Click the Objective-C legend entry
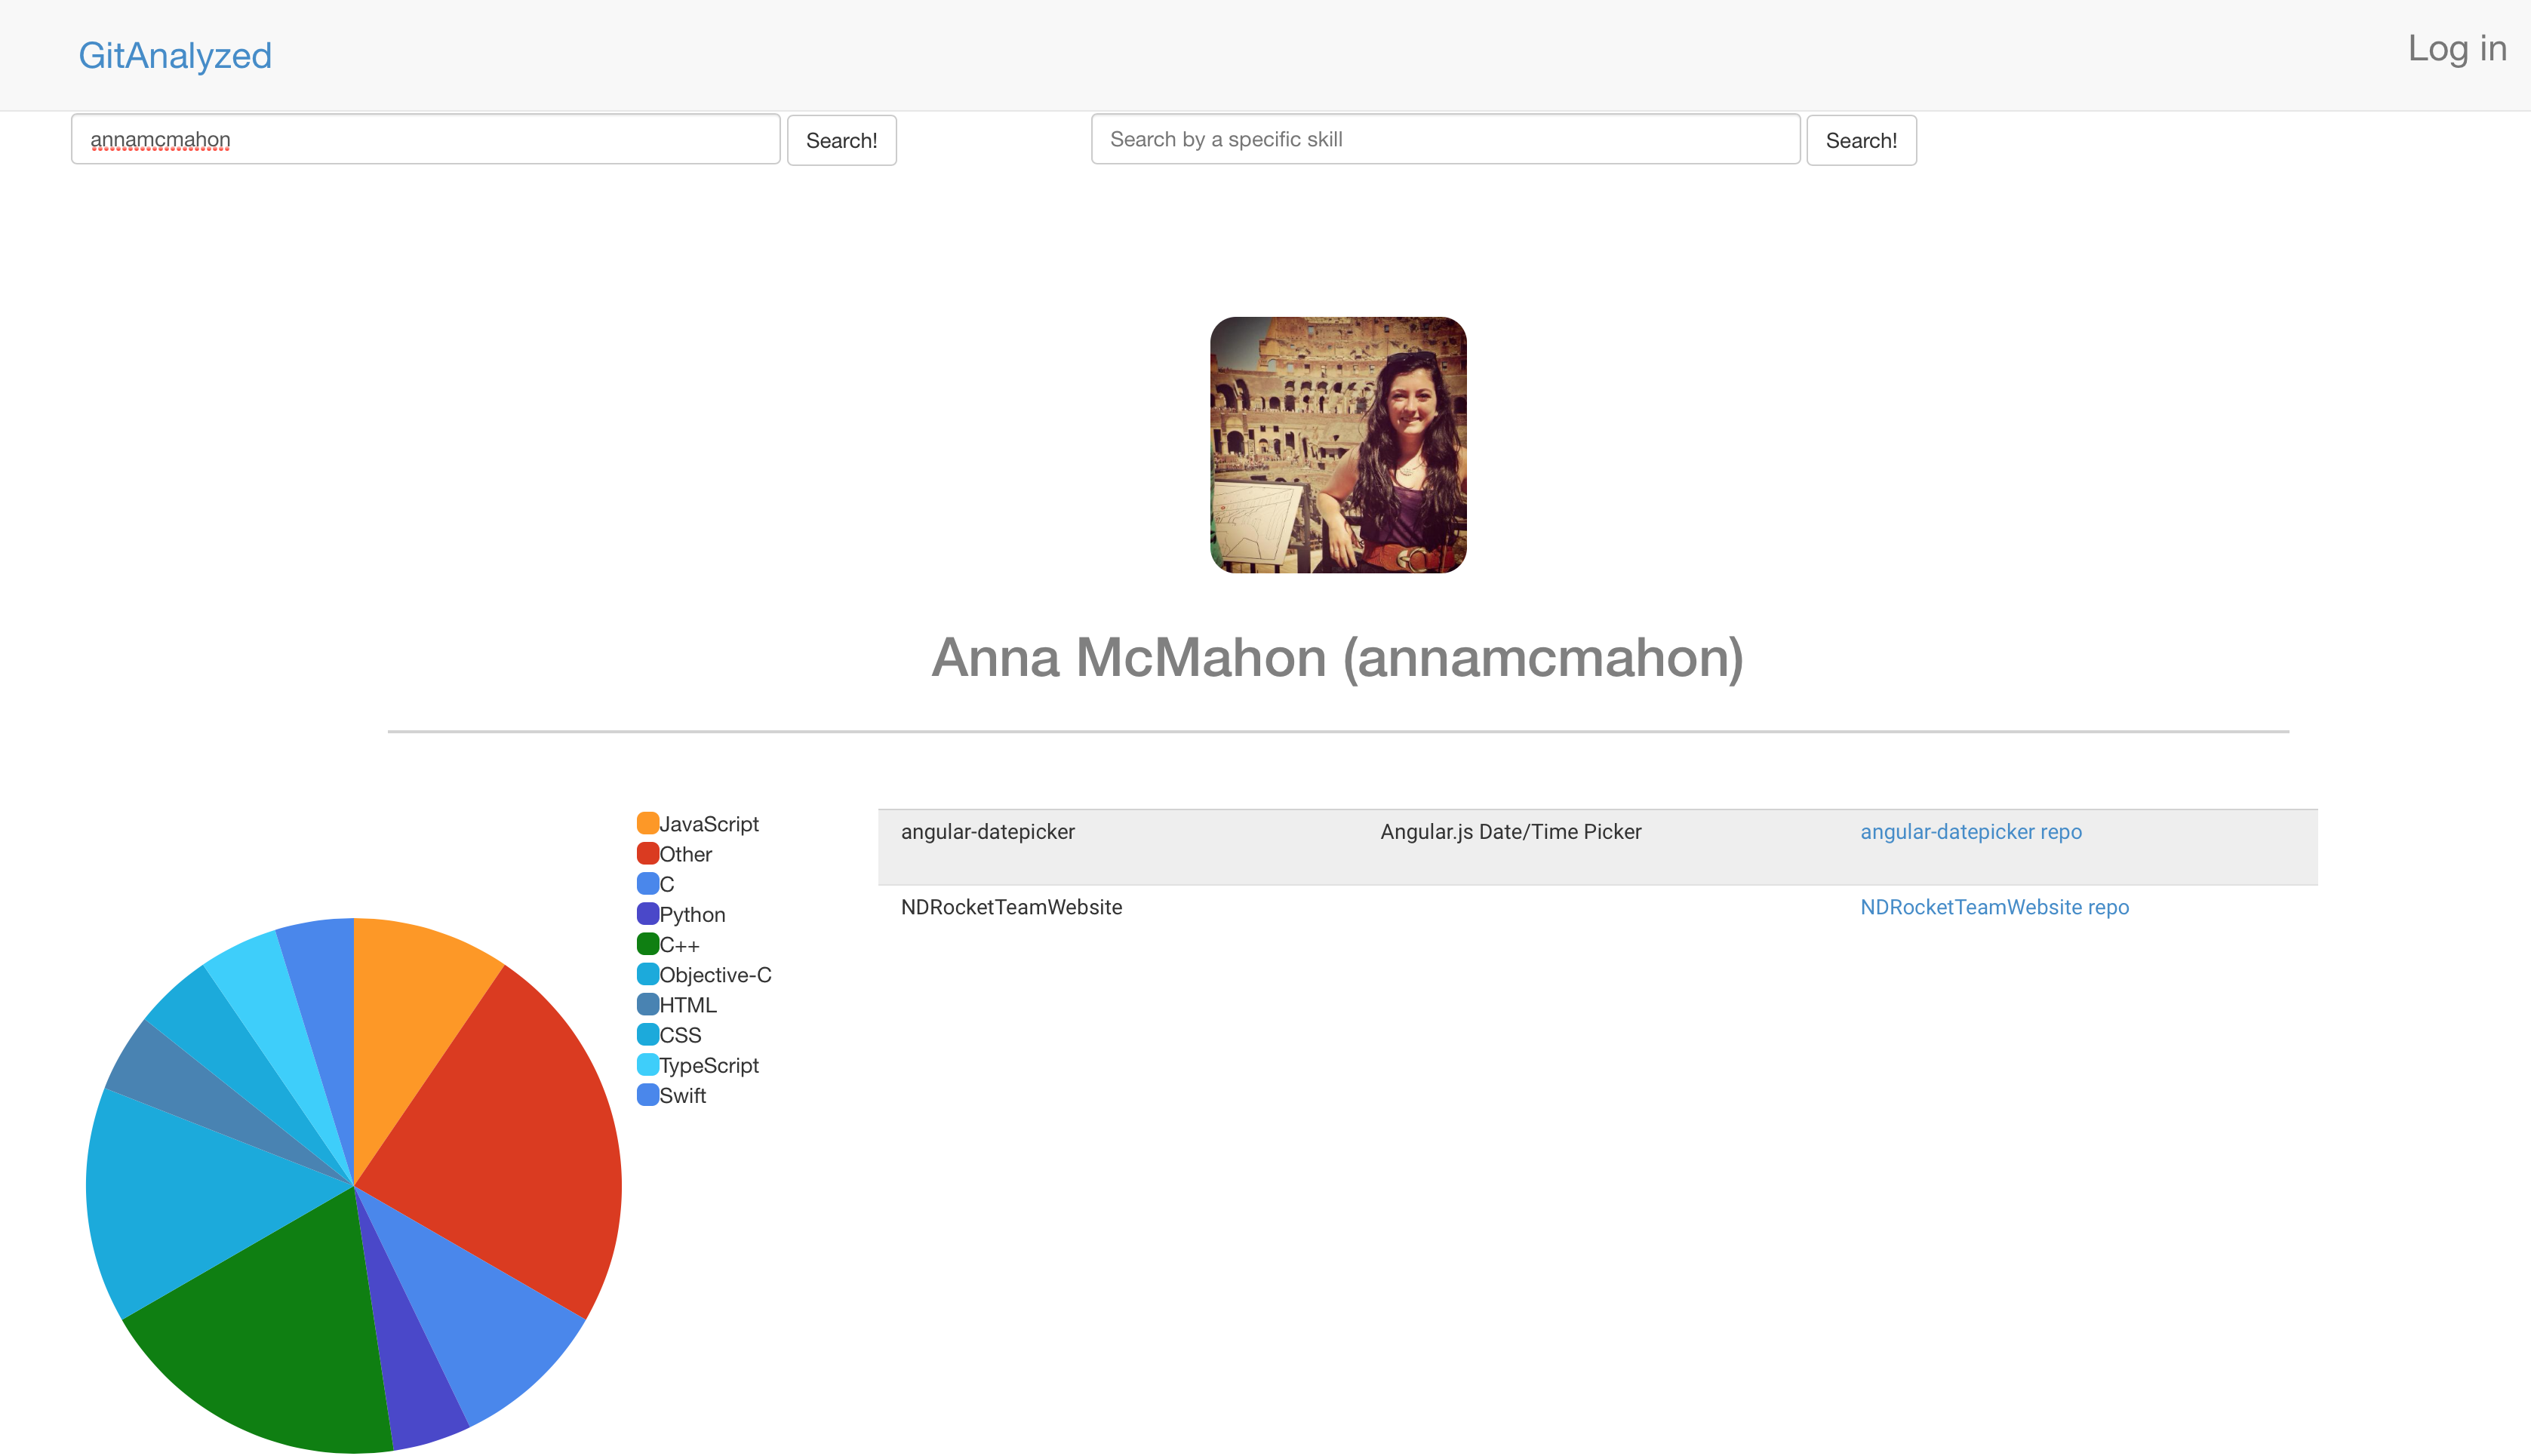Image resolution: width=2531 pixels, height=1456 pixels. point(714,974)
